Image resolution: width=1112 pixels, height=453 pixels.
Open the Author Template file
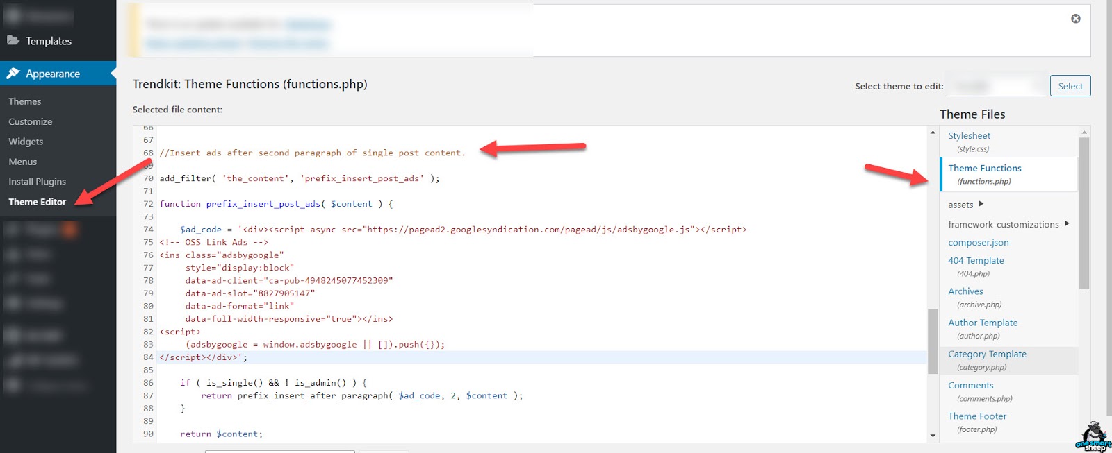pyautogui.click(x=983, y=329)
